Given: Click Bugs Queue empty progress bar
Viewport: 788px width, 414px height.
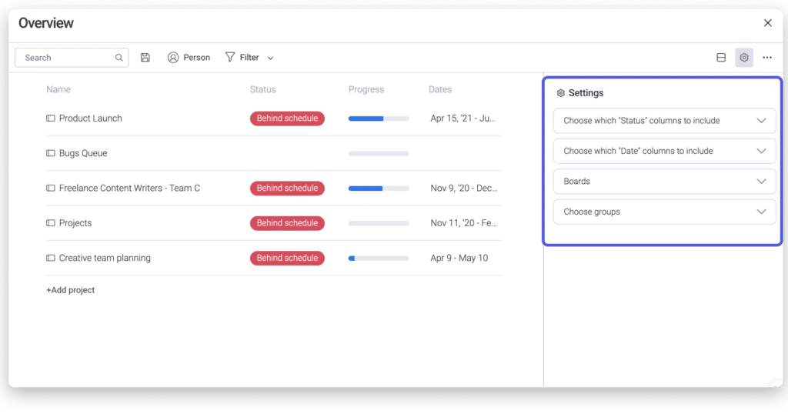Looking at the screenshot, I should [379, 153].
